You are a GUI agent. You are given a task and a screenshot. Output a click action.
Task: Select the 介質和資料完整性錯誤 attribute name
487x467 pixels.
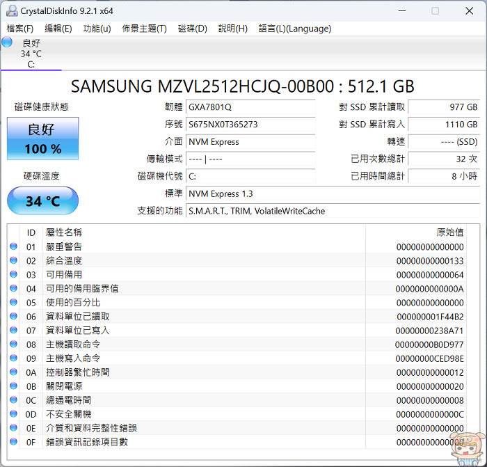point(92,428)
